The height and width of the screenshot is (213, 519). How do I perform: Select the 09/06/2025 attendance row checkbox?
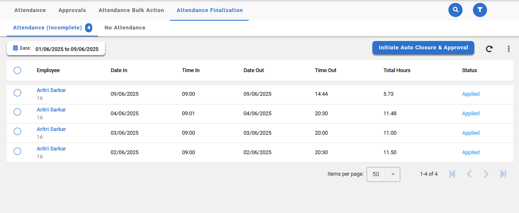[17, 93]
